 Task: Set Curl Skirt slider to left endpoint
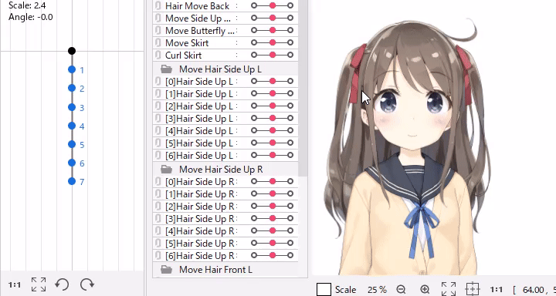click(254, 55)
